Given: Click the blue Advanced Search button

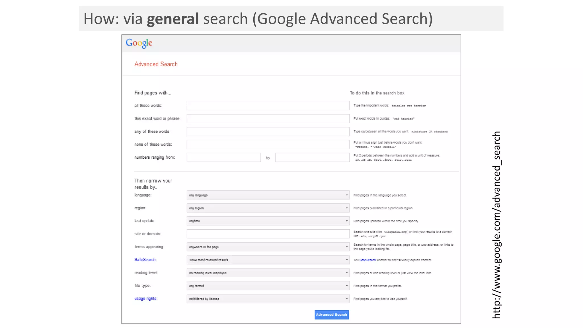Looking at the screenshot, I should [x=331, y=315].
